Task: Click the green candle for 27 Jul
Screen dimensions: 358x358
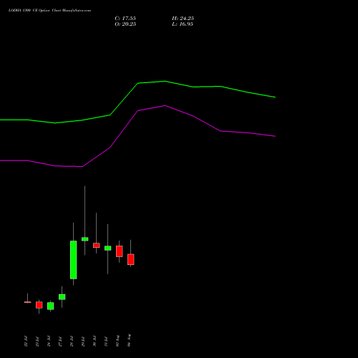Action: tap(62, 297)
